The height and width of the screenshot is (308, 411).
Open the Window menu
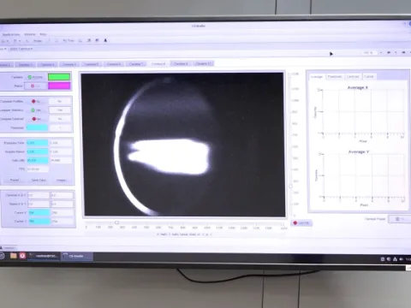pyautogui.click(x=30, y=34)
